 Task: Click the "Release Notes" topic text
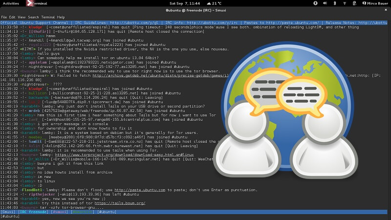coord(340,22)
